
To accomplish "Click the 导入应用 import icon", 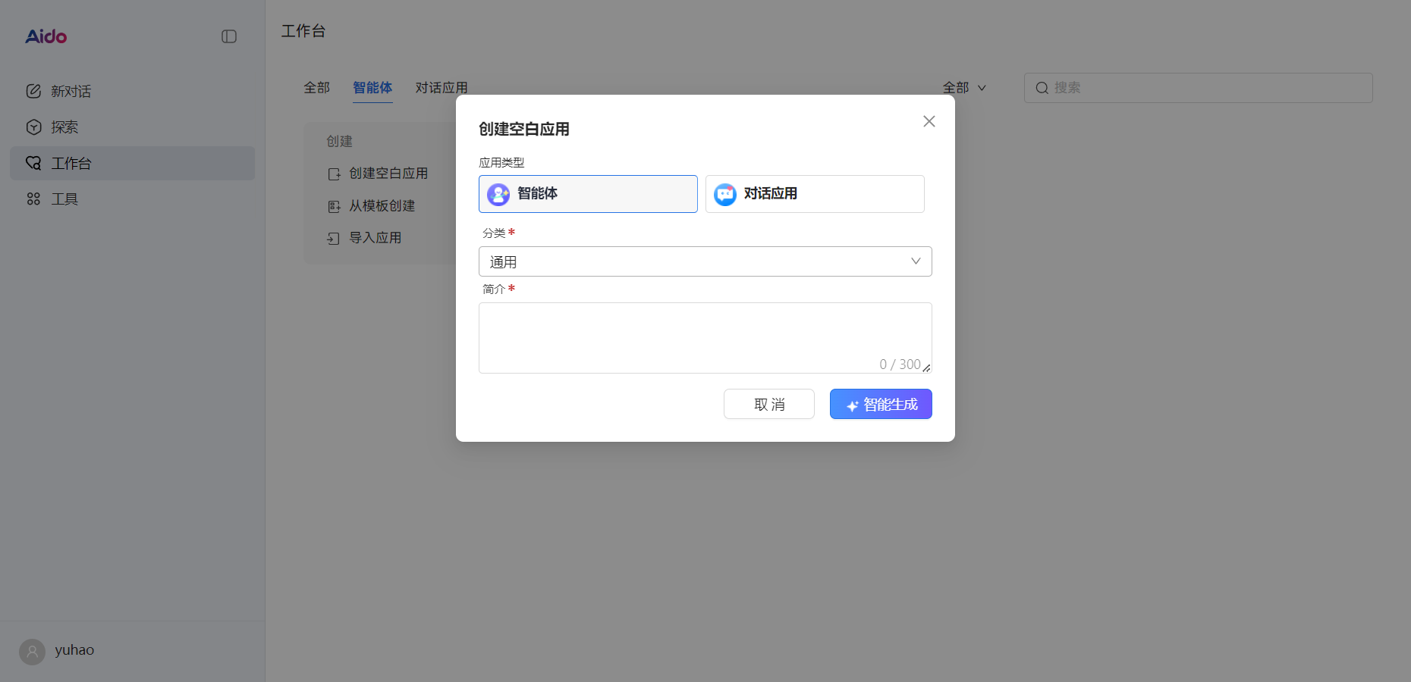I will click(334, 237).
